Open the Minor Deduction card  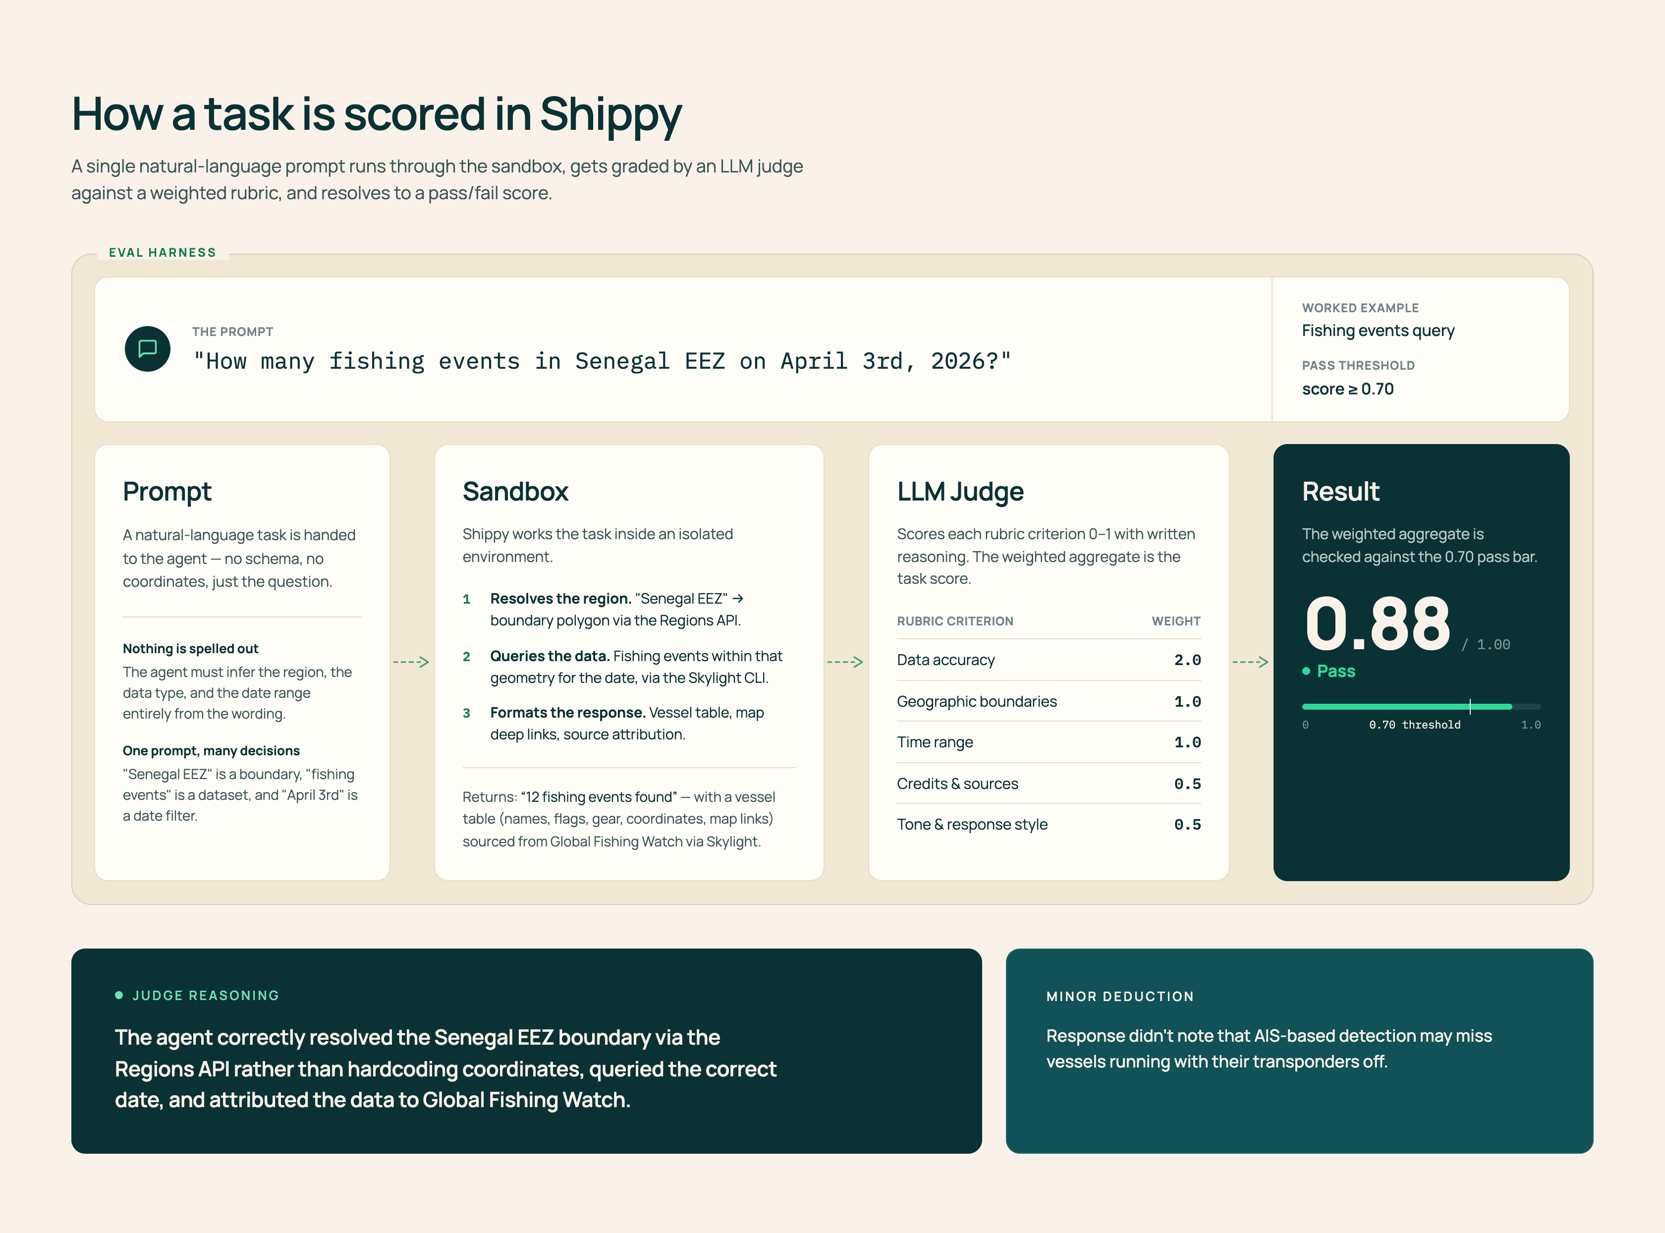1299,1051
